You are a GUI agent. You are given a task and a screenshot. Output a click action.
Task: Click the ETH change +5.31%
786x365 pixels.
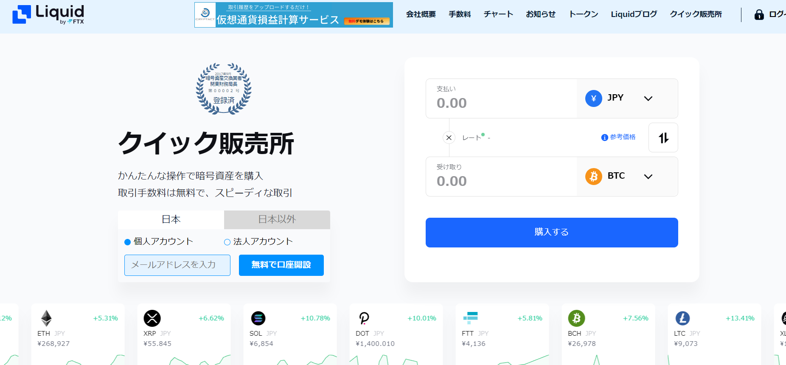106,318
